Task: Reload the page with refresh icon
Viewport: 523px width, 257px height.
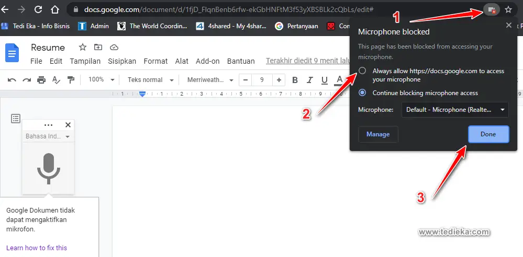Action: tap(38, 9)
